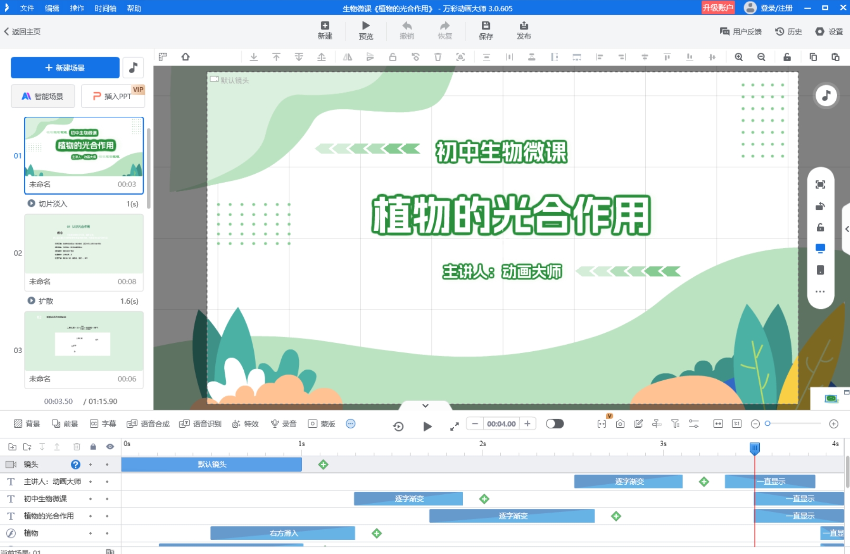Image resolution: width=850 pixels, height=554 pixels.
Task: Click the timeline zoom plus circle button
Action: (833, 424)
